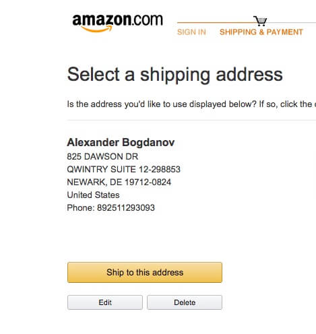
Task: Click the NEWARK, DE city text
Action: [x=94, y=182]
